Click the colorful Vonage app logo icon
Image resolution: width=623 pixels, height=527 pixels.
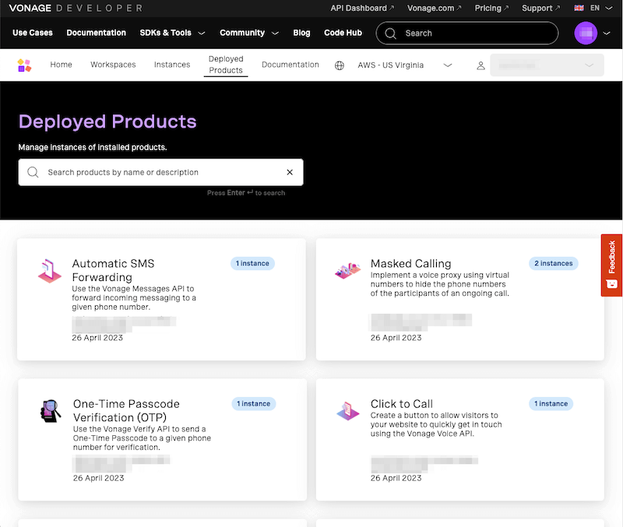24,65
